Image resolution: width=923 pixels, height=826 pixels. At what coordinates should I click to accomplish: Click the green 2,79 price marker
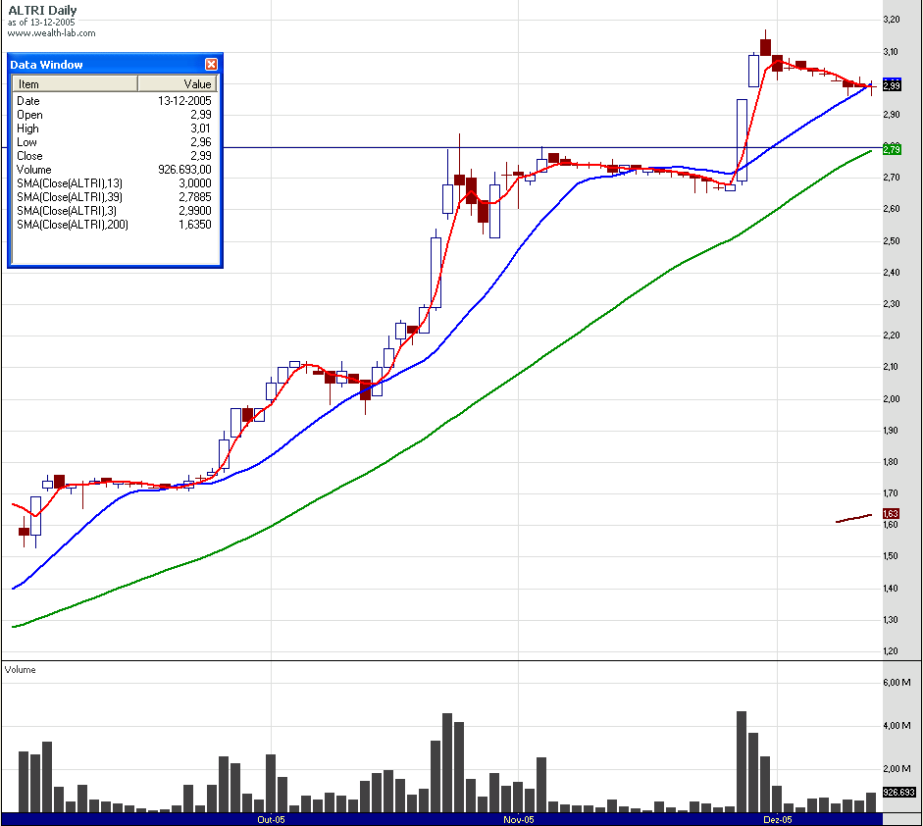pos(892,149)
